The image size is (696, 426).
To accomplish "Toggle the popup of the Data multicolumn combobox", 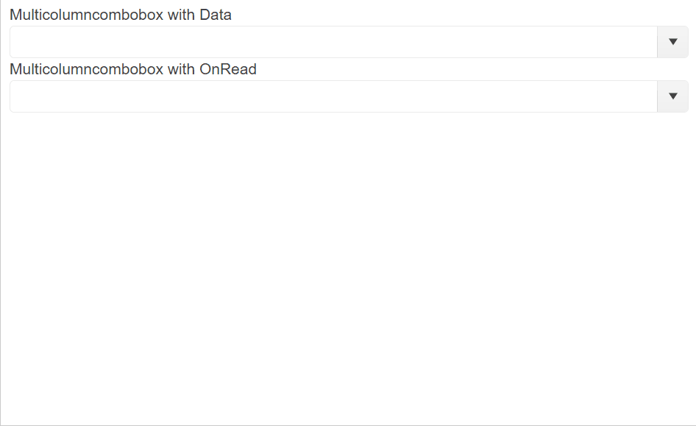I will (x=672, y=42).
